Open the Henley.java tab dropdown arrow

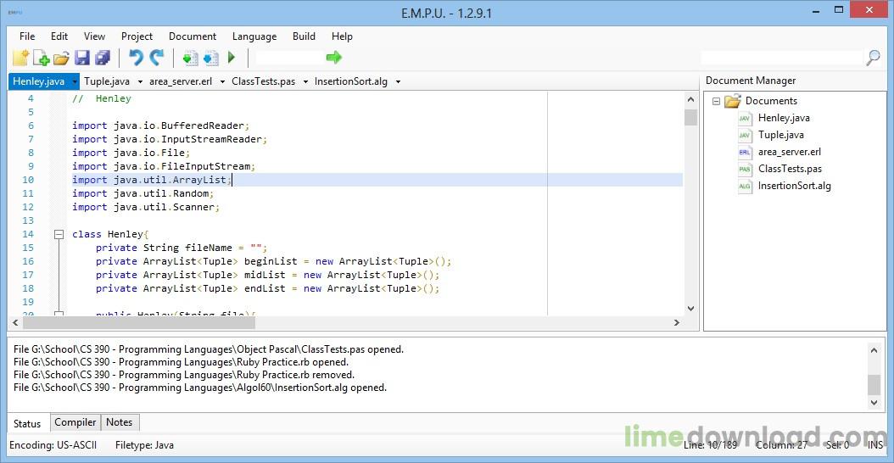tap(75, 82)
